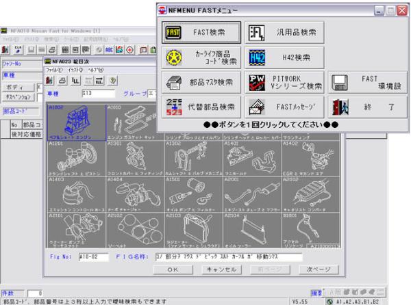Click the ABC icon in main toolbar

pos(109,49)
